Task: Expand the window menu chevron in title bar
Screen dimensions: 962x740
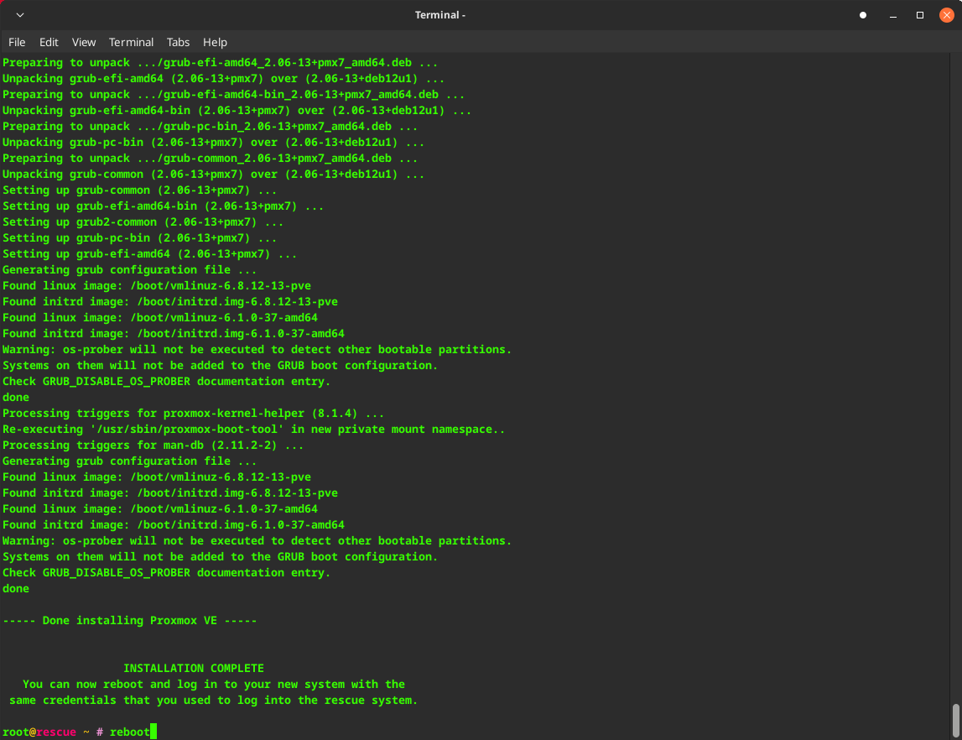Action: [x=19, y=15]
